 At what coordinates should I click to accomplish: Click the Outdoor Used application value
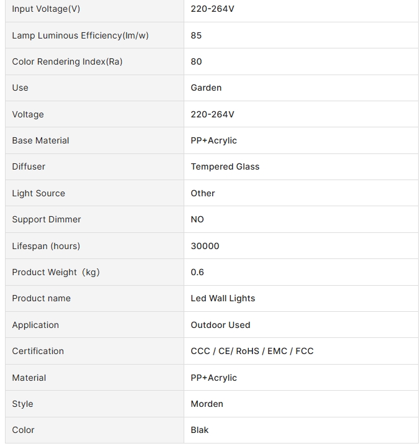click(220, 325)
